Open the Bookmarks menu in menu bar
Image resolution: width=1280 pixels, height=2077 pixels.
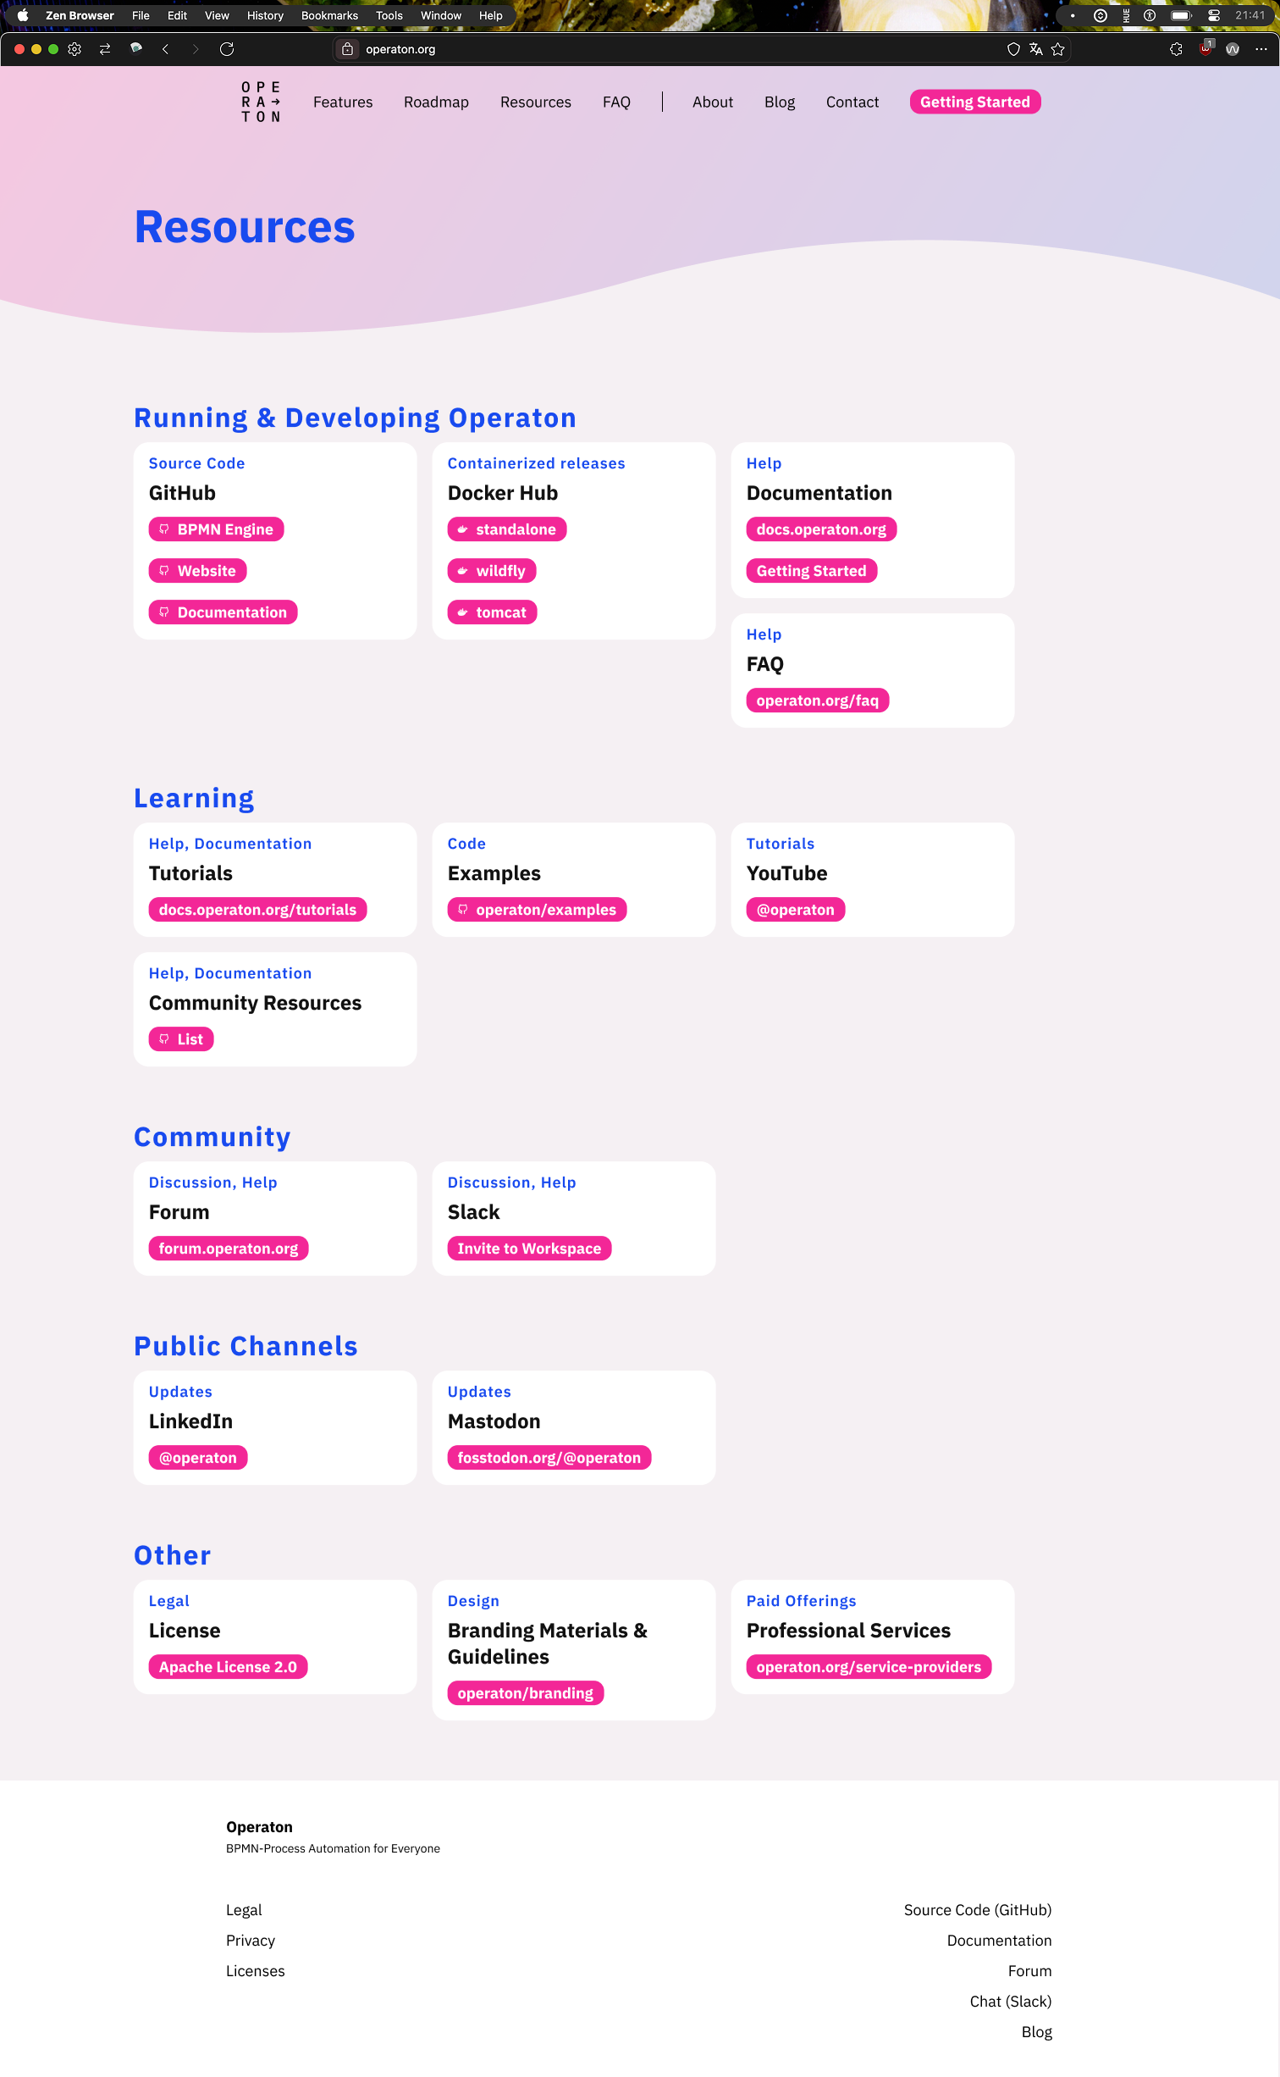pos(329,15)
